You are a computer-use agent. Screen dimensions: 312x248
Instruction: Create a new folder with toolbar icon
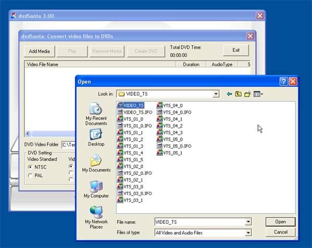coord(248,94)
